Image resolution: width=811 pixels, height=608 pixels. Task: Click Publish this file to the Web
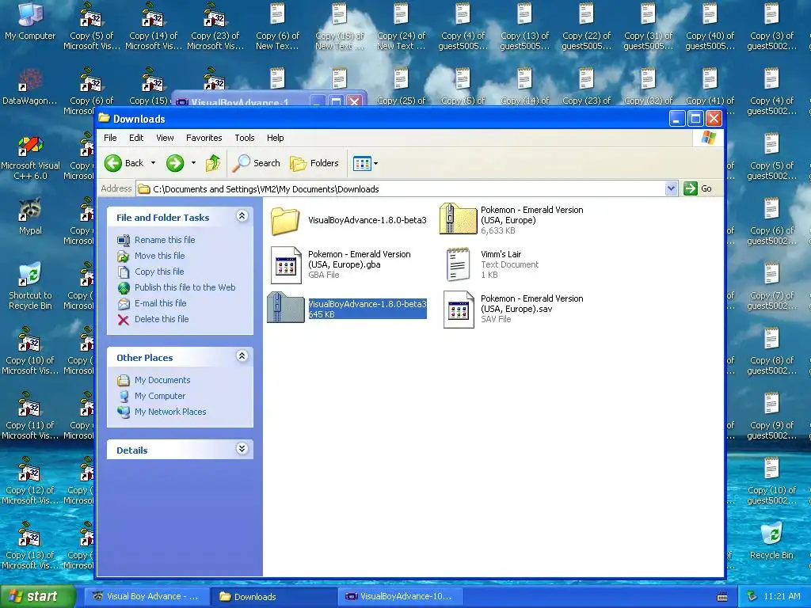tap(185, 287)
